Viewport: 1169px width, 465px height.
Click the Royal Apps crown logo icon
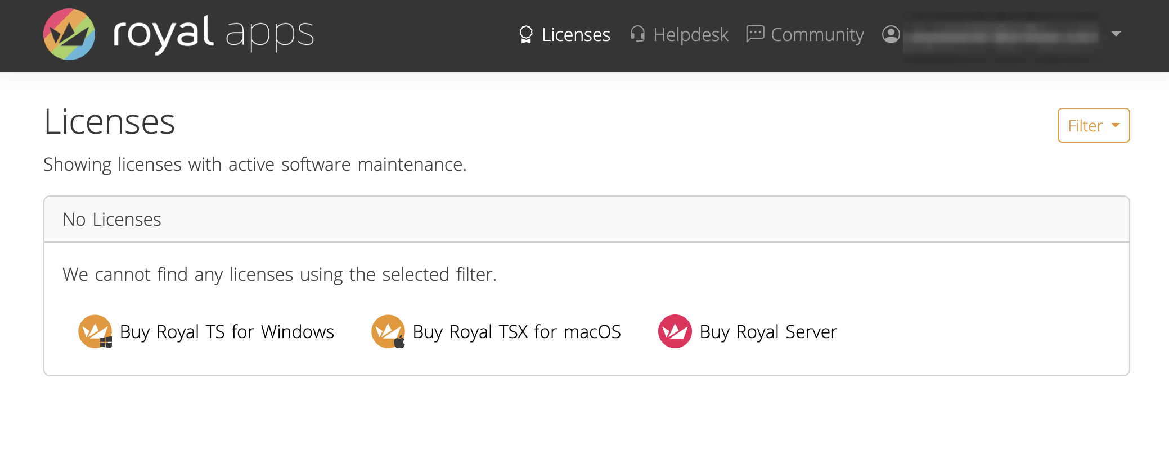click(x=69, y=34)
